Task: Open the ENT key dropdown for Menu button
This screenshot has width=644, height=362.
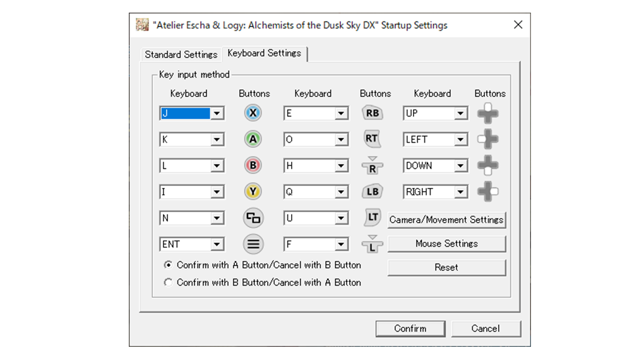Action: [217, 245]
